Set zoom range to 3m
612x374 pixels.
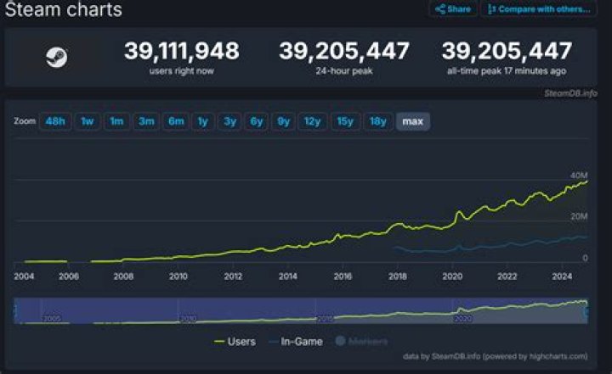point(146,121)
